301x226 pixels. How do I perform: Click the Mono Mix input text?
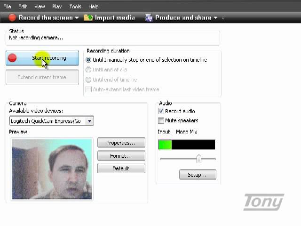[x=186, y=132]
